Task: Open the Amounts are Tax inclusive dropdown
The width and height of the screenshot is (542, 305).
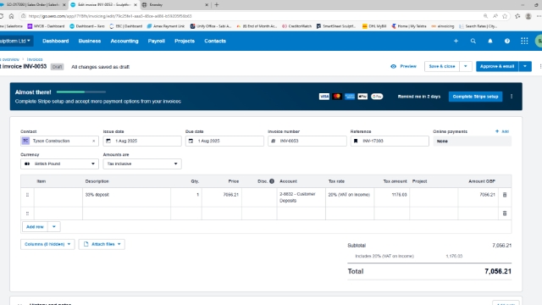Action: tap(142, 164)
